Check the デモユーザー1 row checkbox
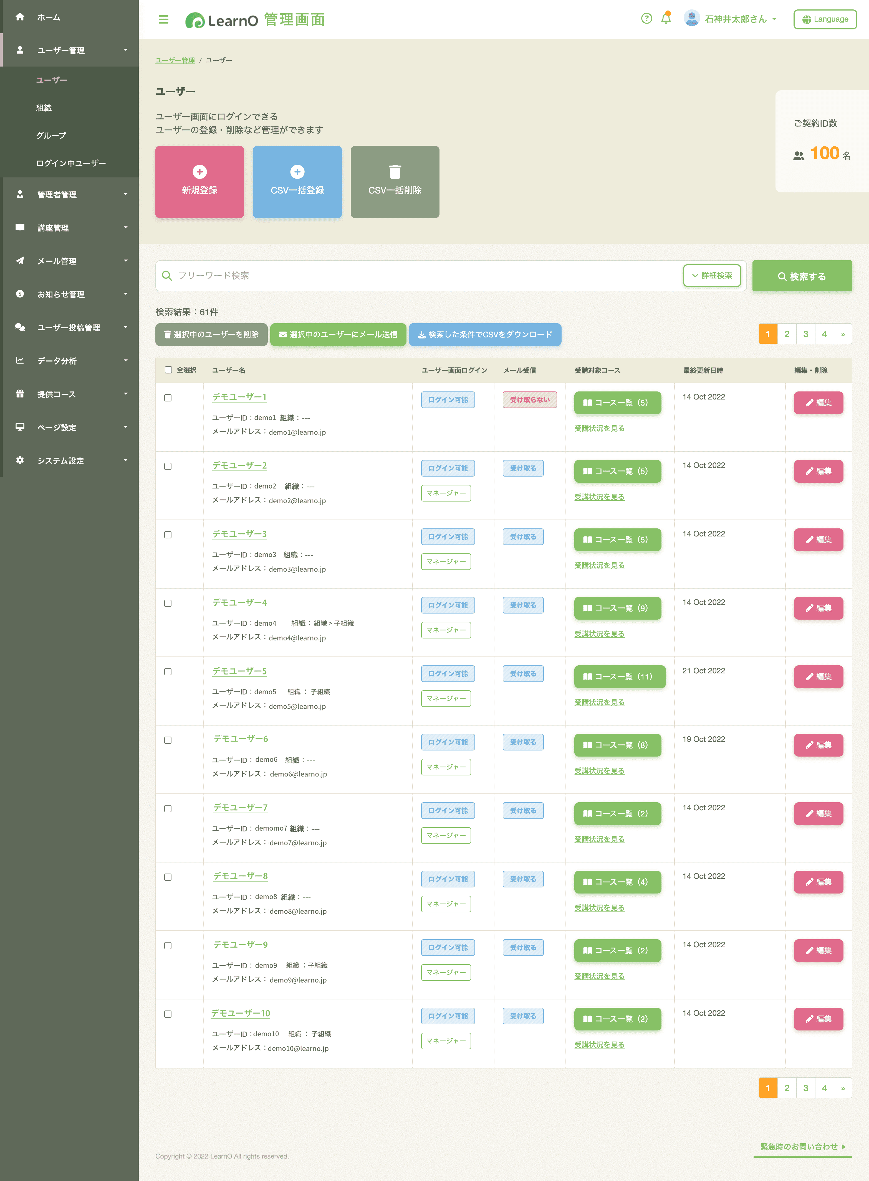The height and width of the screenshot is (1181, 869). (x=168, y=398)
